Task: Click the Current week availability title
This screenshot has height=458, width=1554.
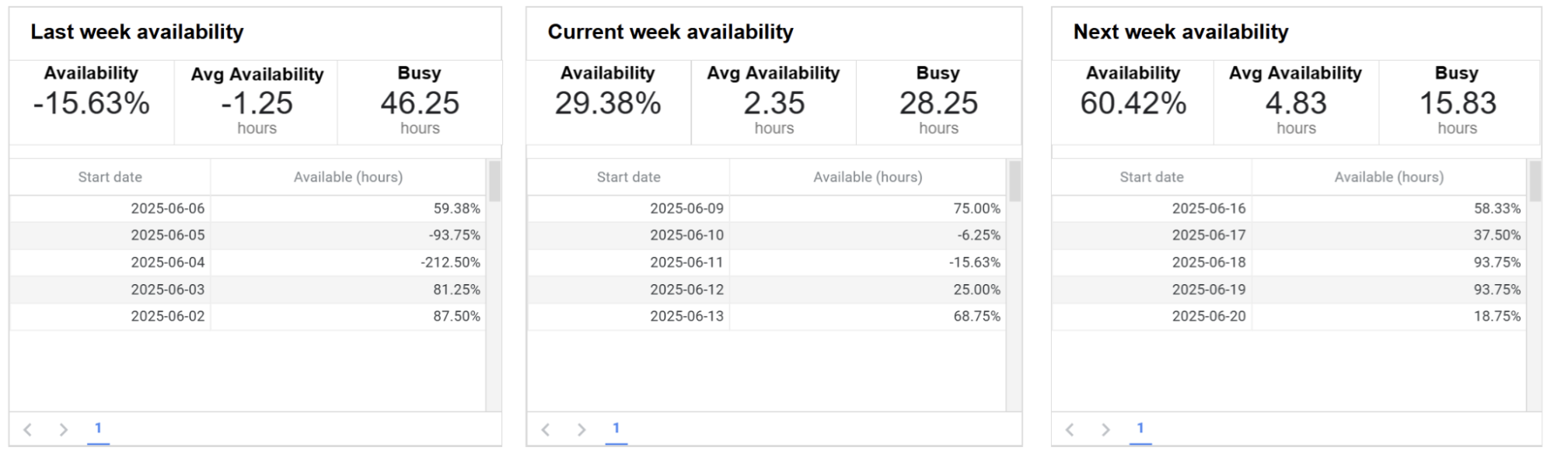Action: (x=670, y=32)
